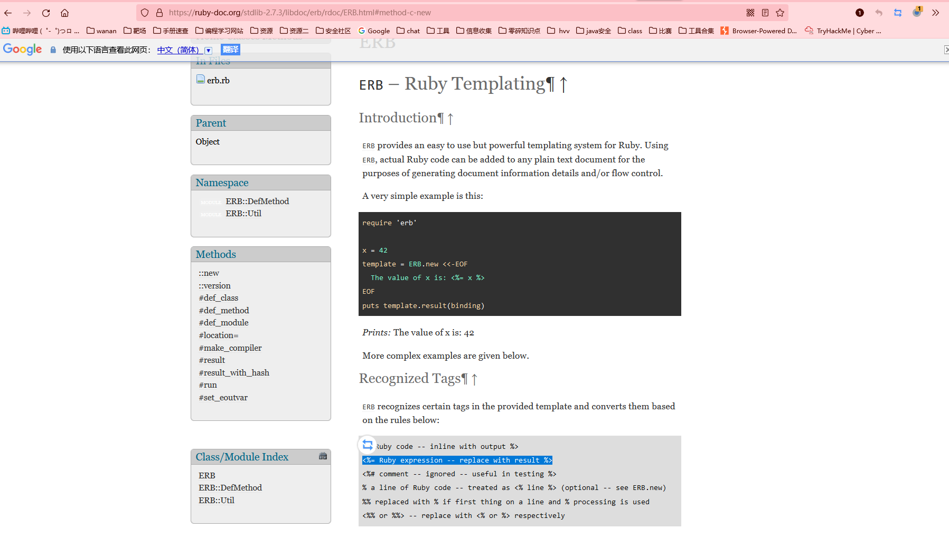The height and width of the screenshot is (538, 949).
Task: Toggle reader view icon
Action: 765,13
